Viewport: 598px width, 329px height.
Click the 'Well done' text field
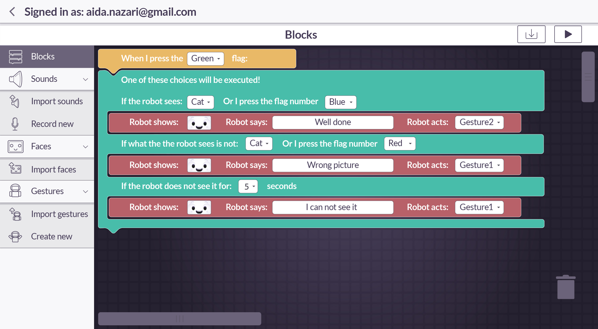pyautogui.click(x=333, y=122)
